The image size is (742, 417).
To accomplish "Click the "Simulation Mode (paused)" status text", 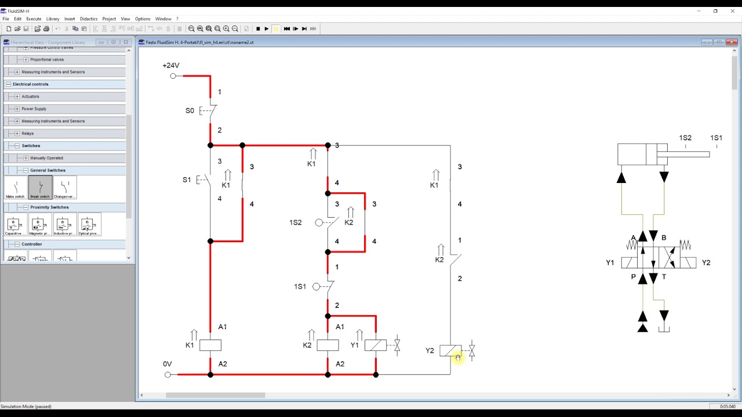I will (x=26, y=407).
